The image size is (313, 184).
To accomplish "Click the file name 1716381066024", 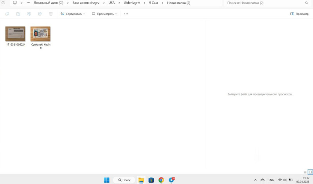I will [x=16, y=44].
